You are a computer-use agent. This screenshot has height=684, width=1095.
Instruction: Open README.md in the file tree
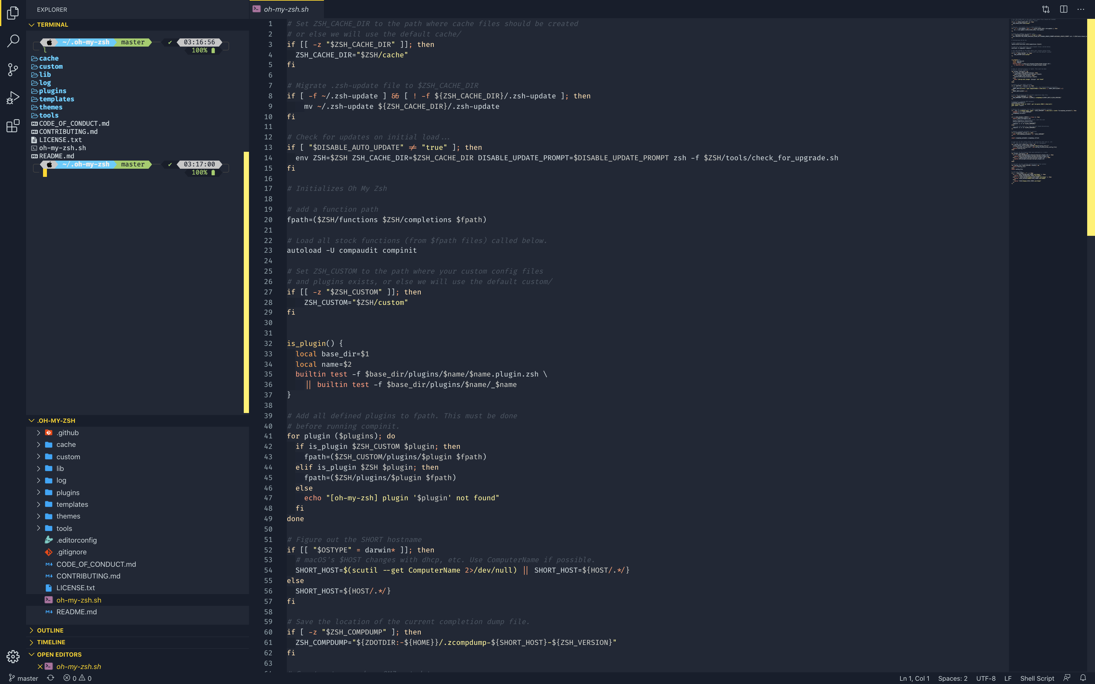[x=77, y=612]
